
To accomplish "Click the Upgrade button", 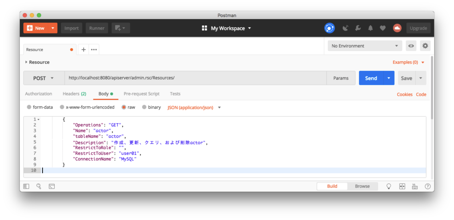I will [x=419, y=28].
